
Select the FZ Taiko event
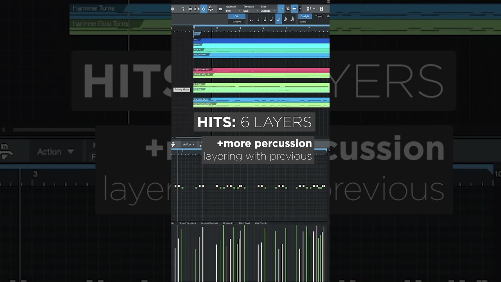point(261,85)
